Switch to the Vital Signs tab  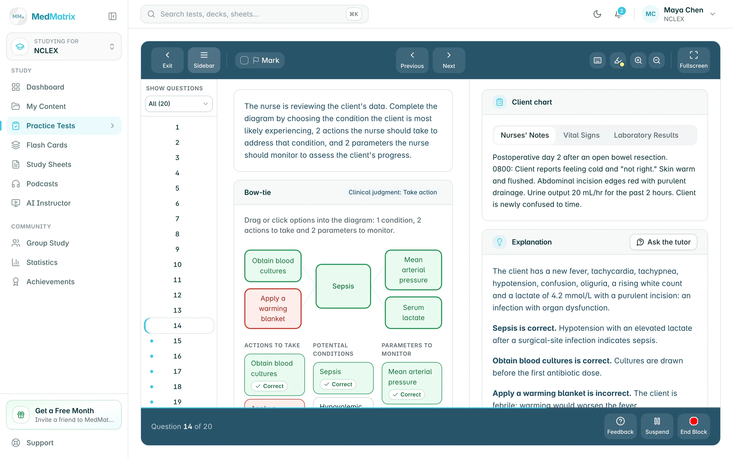pos(581,135)
